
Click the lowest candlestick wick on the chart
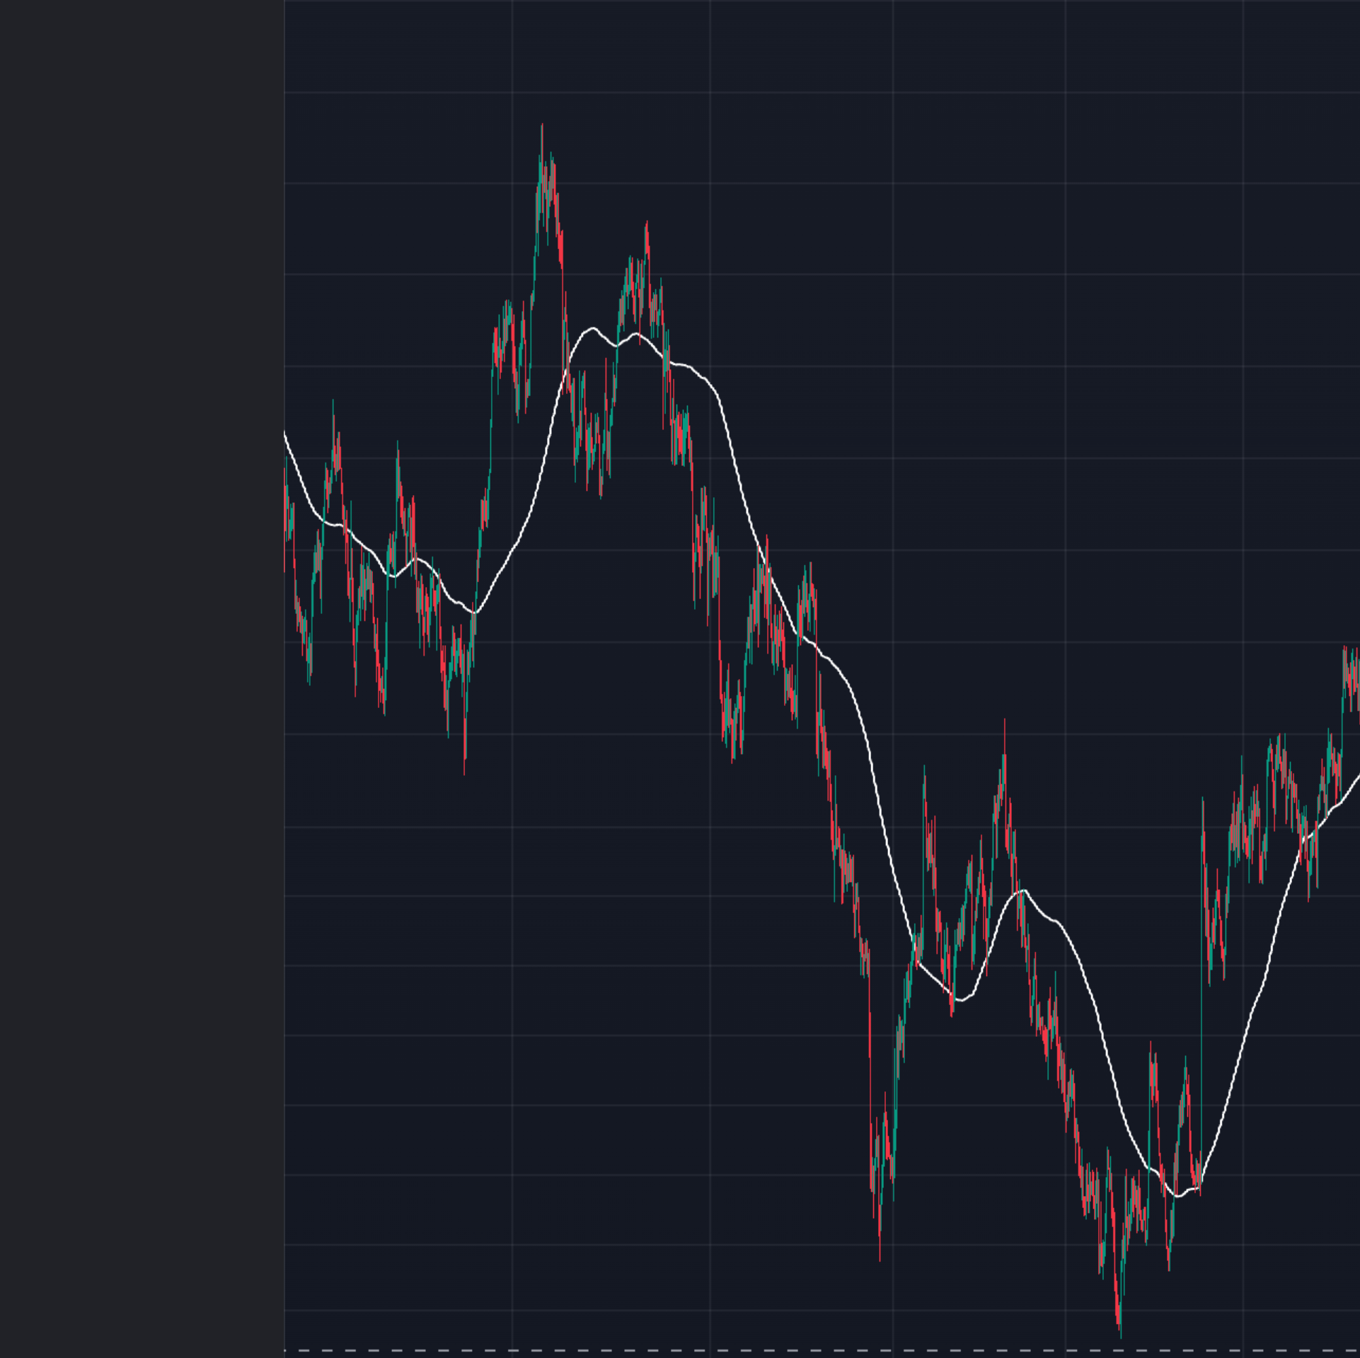(1121, 1333)
